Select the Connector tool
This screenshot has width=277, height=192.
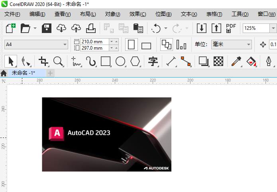[x=186, y=61]
